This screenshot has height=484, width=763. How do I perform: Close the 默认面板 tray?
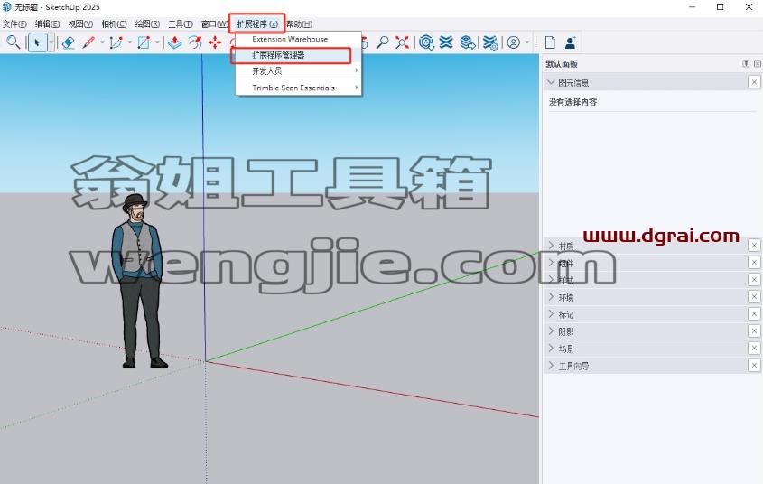(758, 64)
